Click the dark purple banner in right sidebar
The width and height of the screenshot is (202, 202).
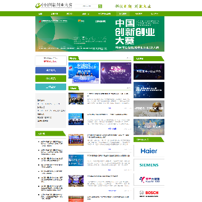[149, 71]
